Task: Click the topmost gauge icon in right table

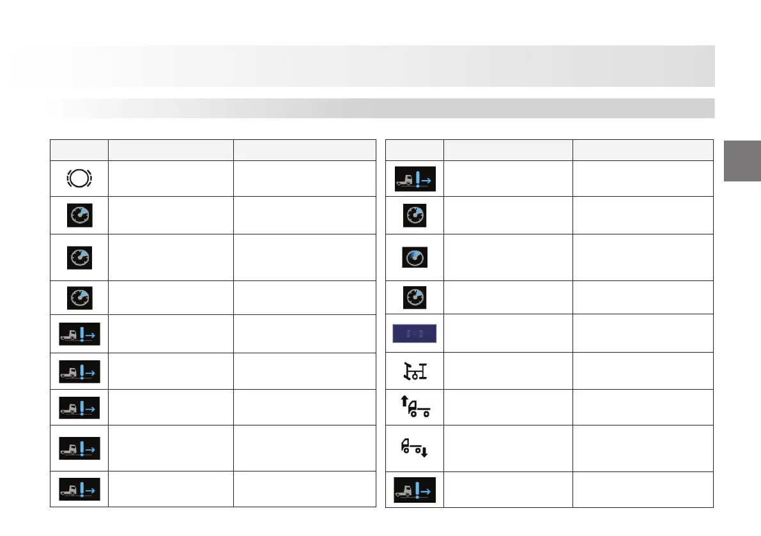Action: click(x=415, y=215)
